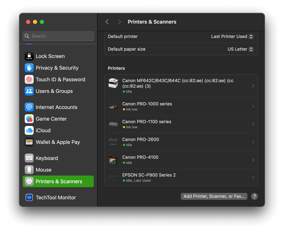Click the Canon MF642C printer thumbnail
Screen dimensions: 284x232
[x=113, y=83]
